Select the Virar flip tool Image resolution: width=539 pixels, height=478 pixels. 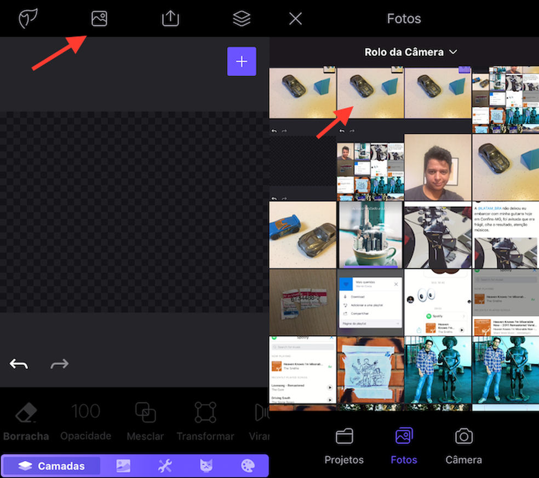pos(260,421)
